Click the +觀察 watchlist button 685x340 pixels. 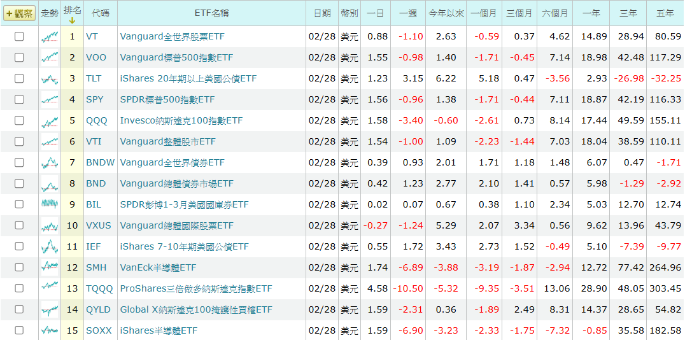point(19,13)
